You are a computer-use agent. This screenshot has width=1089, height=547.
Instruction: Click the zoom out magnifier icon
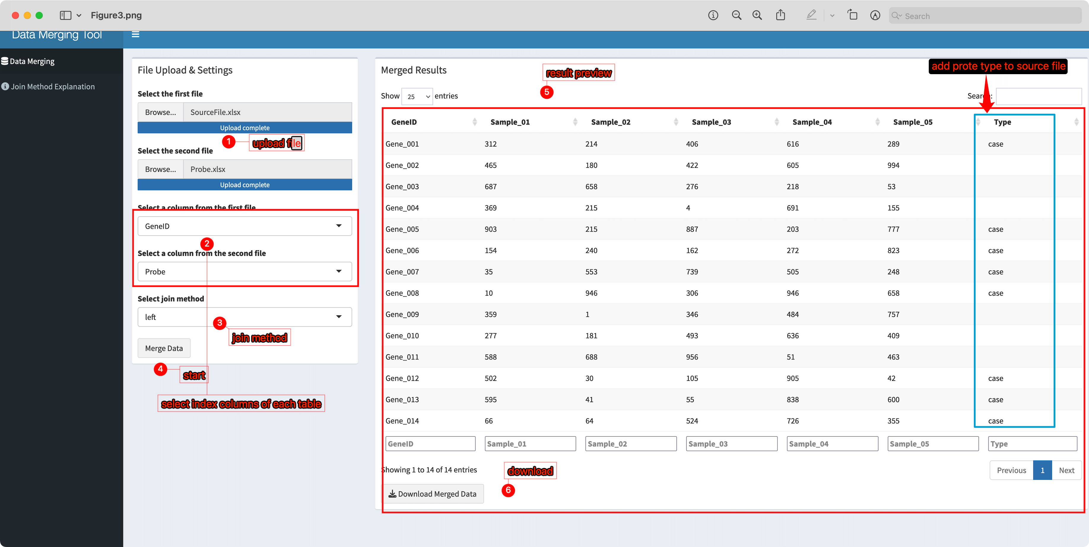[736, 16]
